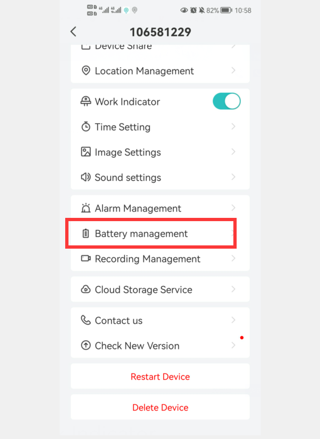Click the Contact us phone icon

86,320
